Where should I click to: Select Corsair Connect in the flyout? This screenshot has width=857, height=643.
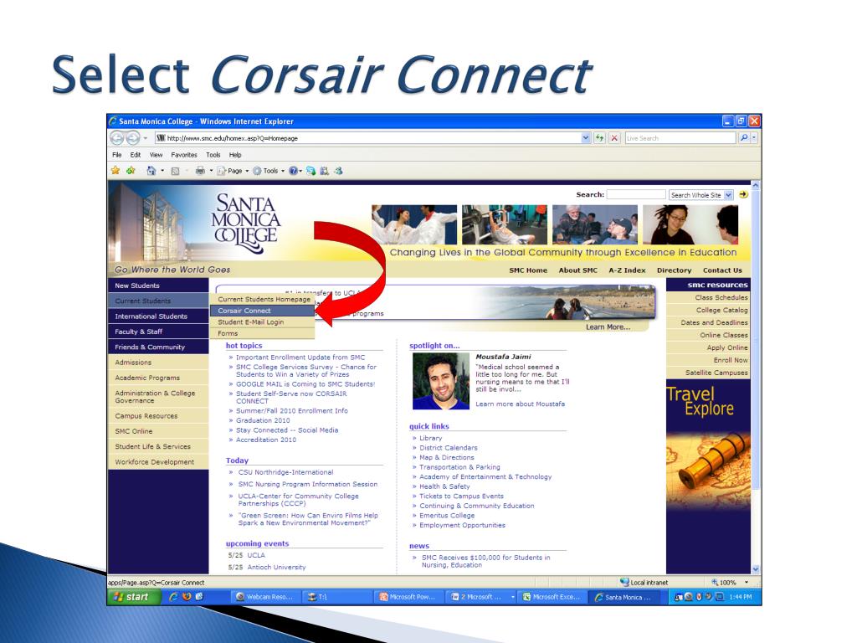262,311
